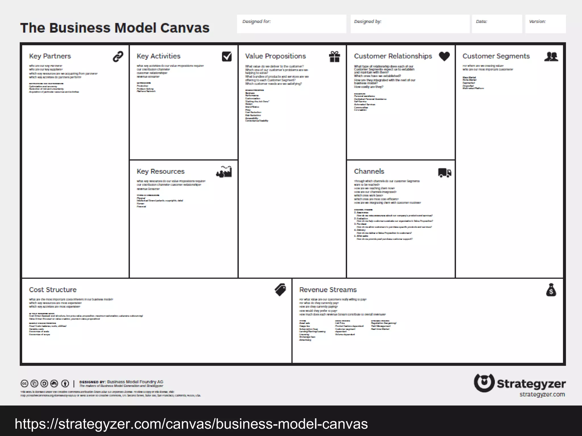Select the Key Partners heading
The image size is (582, 436).
point(50,56)
